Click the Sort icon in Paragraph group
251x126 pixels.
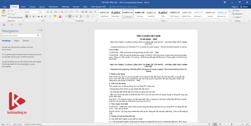90,12
